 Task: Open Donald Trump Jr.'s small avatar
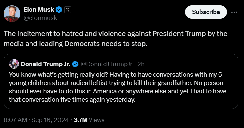pos(14,64)
